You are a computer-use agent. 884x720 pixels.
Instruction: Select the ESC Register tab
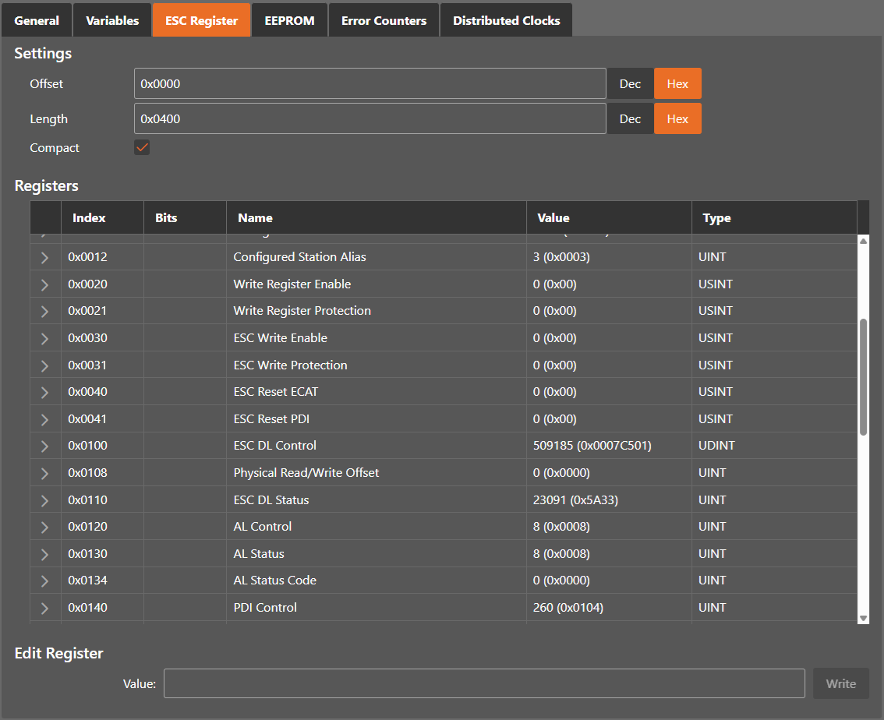click(x=201, y=20)
